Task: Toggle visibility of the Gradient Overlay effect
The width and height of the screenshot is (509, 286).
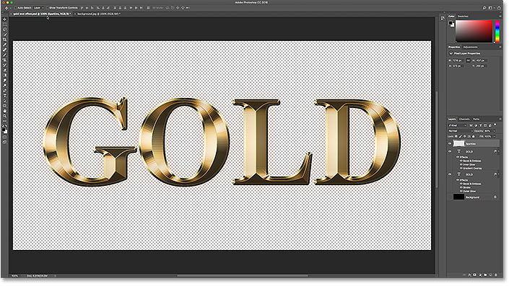Action: click(461, 169)
